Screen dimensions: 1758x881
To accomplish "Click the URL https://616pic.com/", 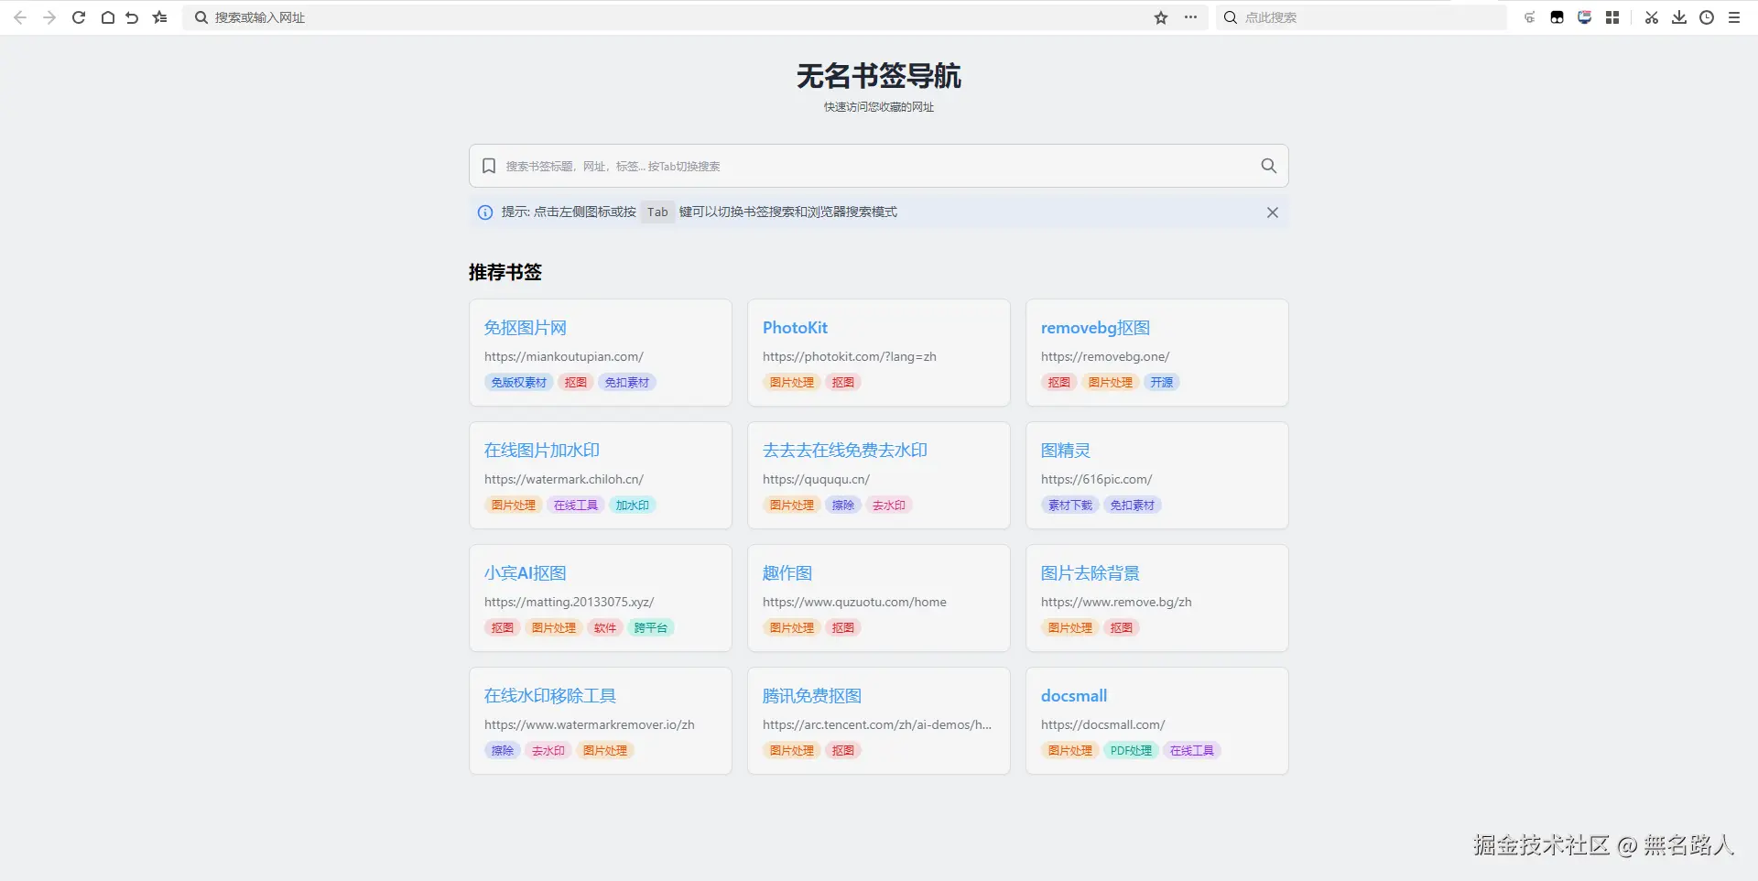I will [x=1097, y=480].
